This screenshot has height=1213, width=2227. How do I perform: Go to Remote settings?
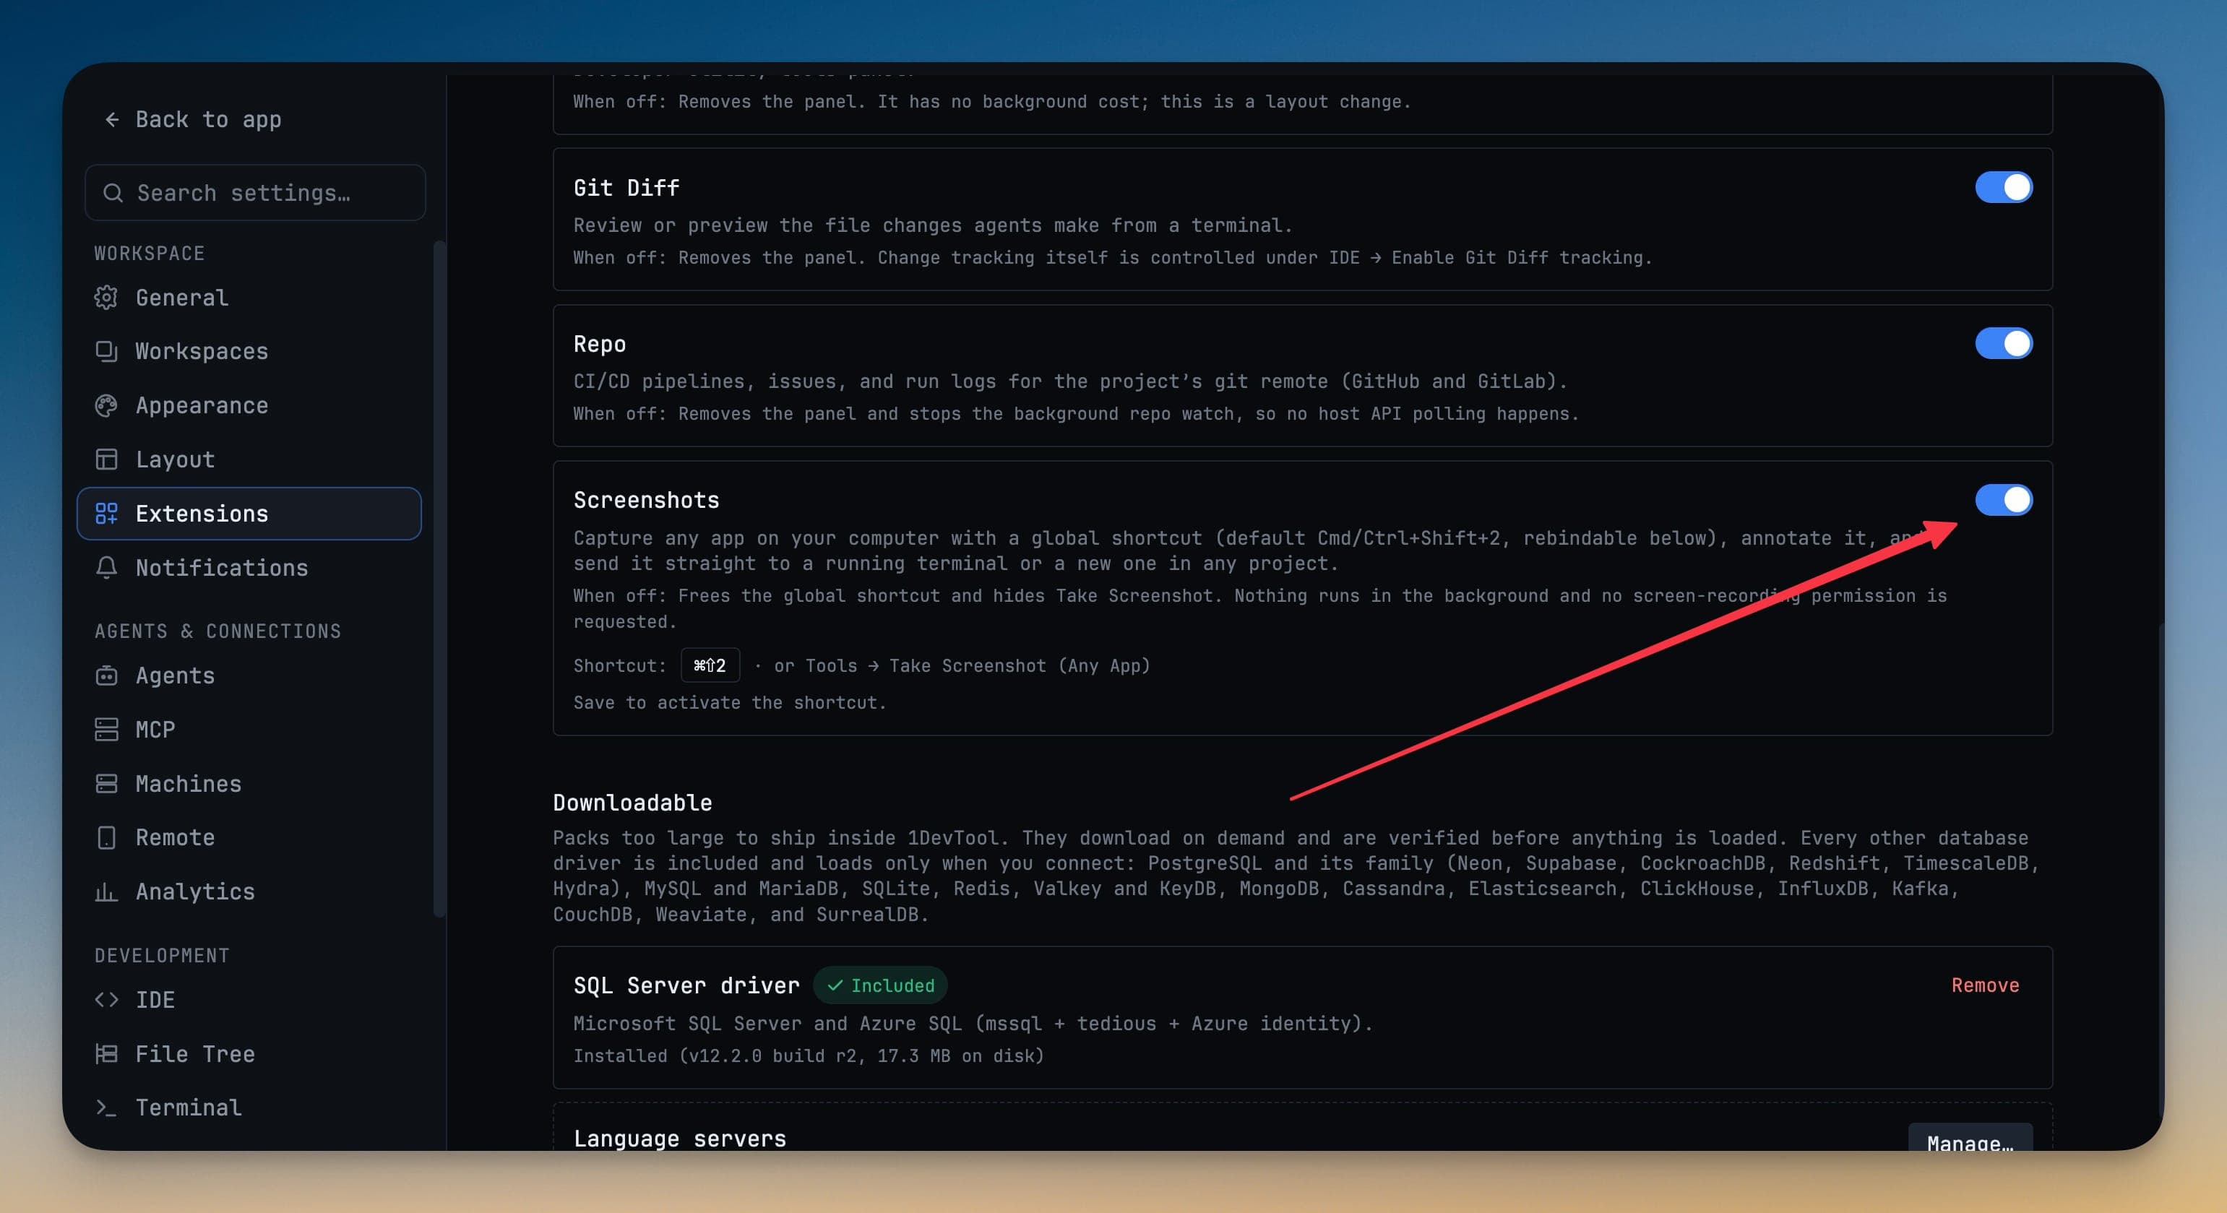point(249,838)
